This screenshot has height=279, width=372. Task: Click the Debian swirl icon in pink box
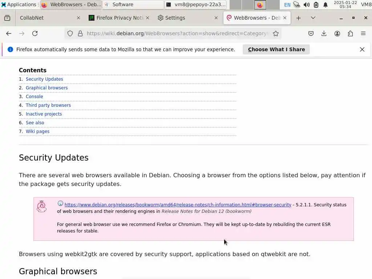pyautogui.click(x=42, y=206)
